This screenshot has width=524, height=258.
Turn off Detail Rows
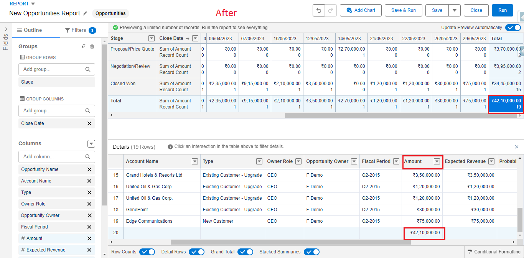click(197, 252)
